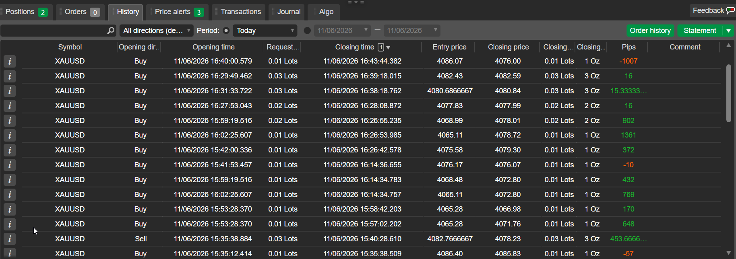The height and width of the screenshot is (259, 736).
Task: Open info for the 16:27:53.043 trade
Action: point(10,106)
